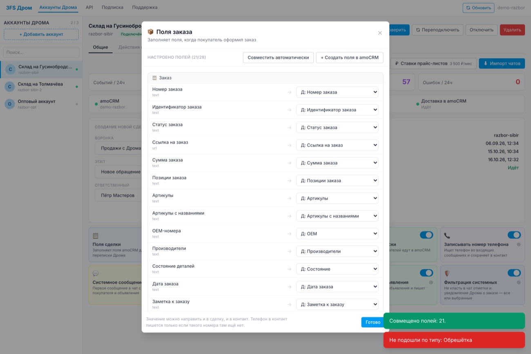This screenshot has height=354, width=531.
Task: Select the Общие tab of the account
Action: click(100, 47)
